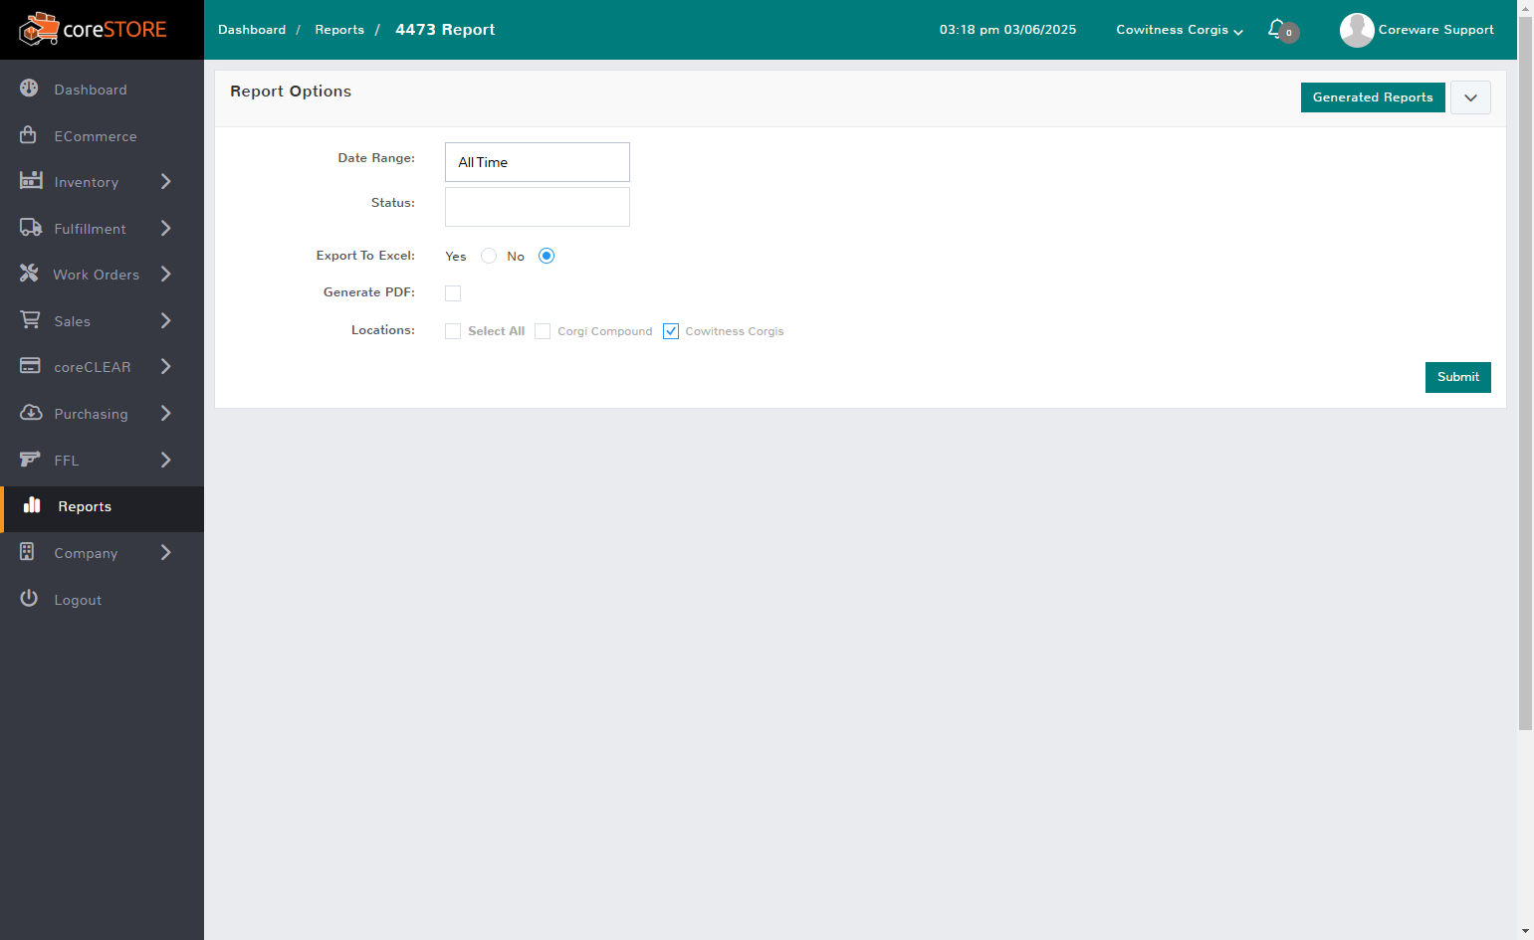This screenshot has width=1534, height=940.
Task: Click the scrollbar down arrow
Action: coord(1525,932)
